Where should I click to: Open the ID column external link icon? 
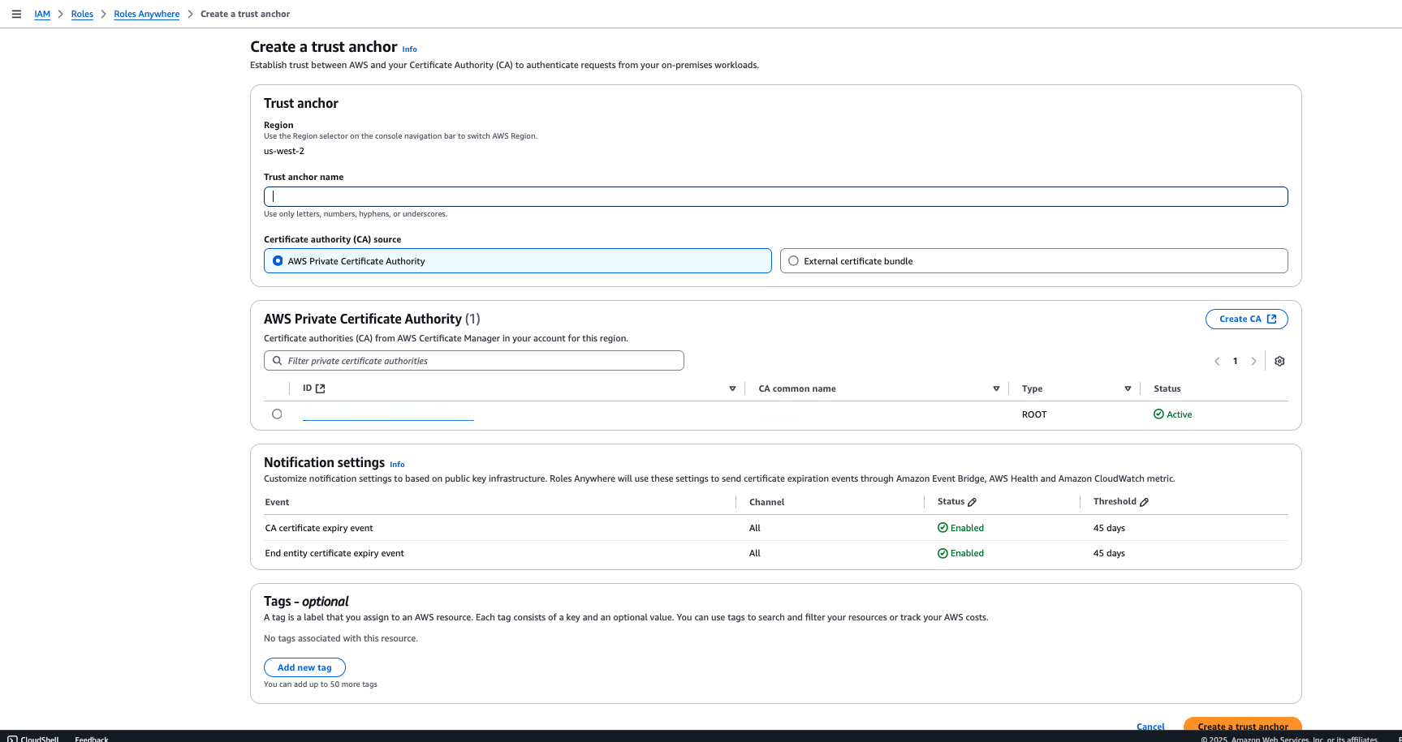[x=321, y=388]
